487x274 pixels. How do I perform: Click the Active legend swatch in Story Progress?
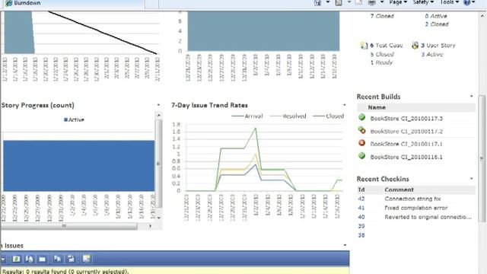(65, 119)
